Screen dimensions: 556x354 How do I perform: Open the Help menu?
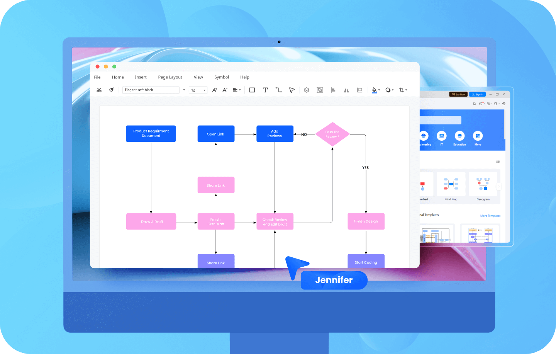[x=245, y=77]
